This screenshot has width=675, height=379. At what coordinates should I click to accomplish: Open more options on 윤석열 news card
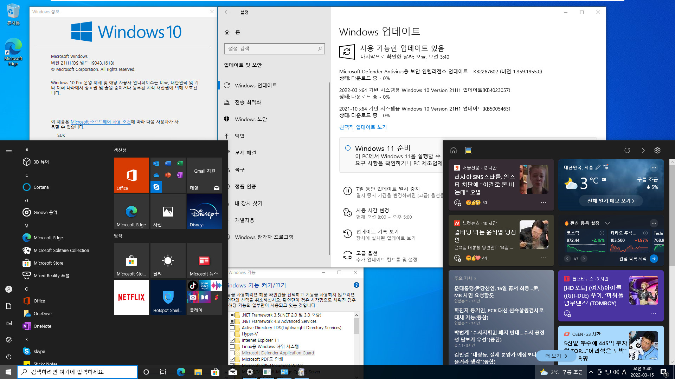[544, 258]
